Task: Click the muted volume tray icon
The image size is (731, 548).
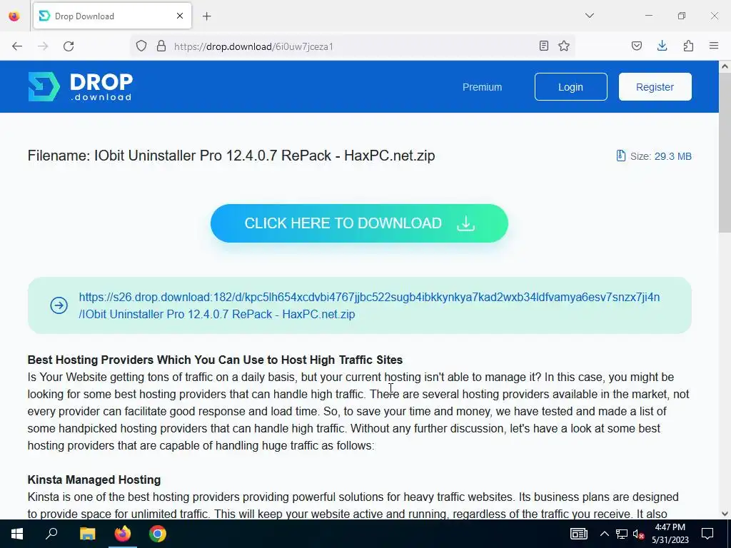Action: (638, 534)
